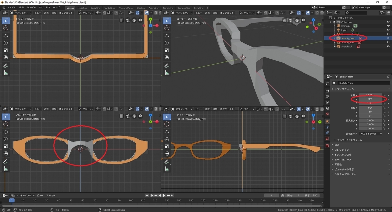Image resolution: width=392 pixels, height=212 pixels.
Task: Switch to the Shading workspace tab
Action: (140, 8)
